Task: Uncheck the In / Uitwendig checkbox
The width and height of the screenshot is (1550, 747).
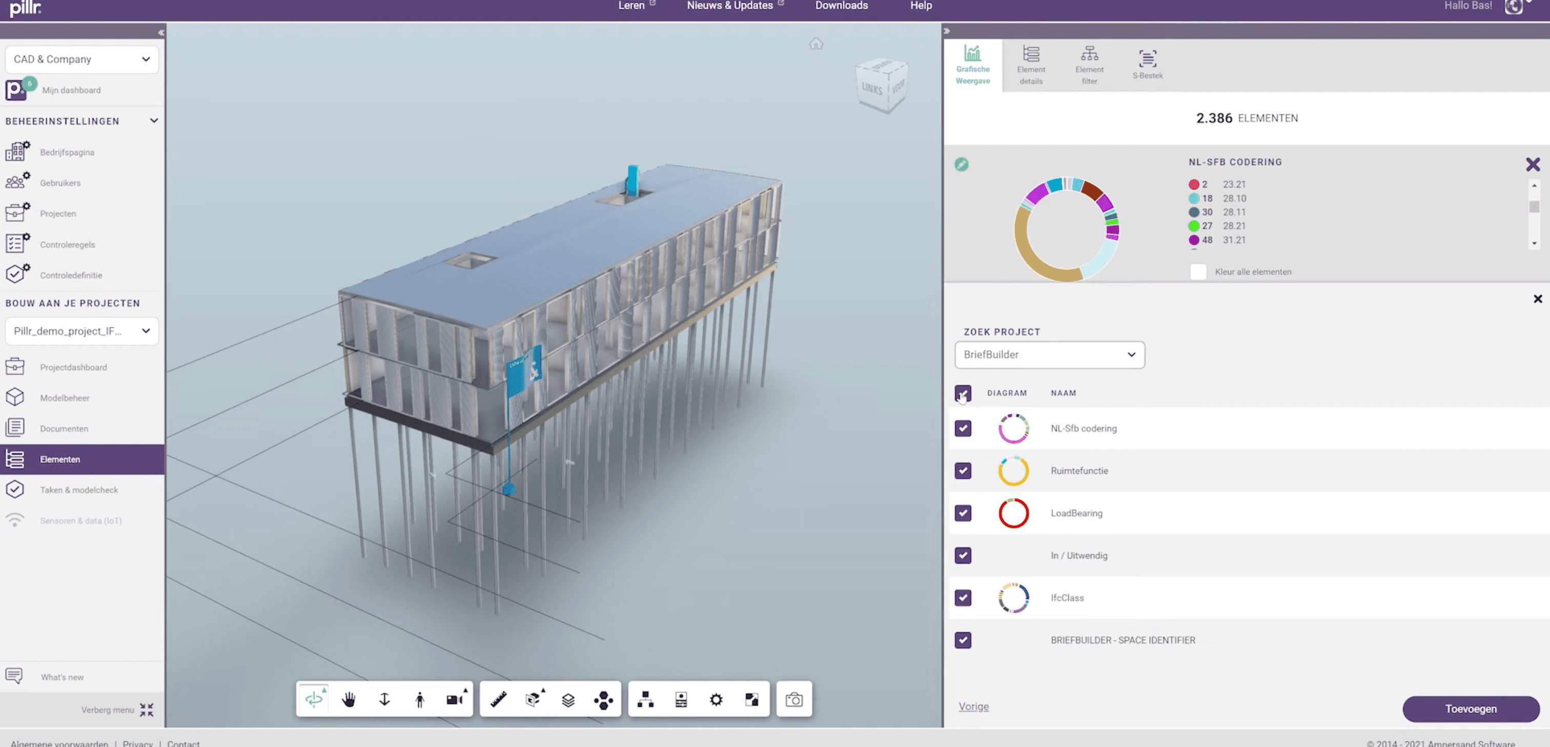Action: [x=963, y=555]
